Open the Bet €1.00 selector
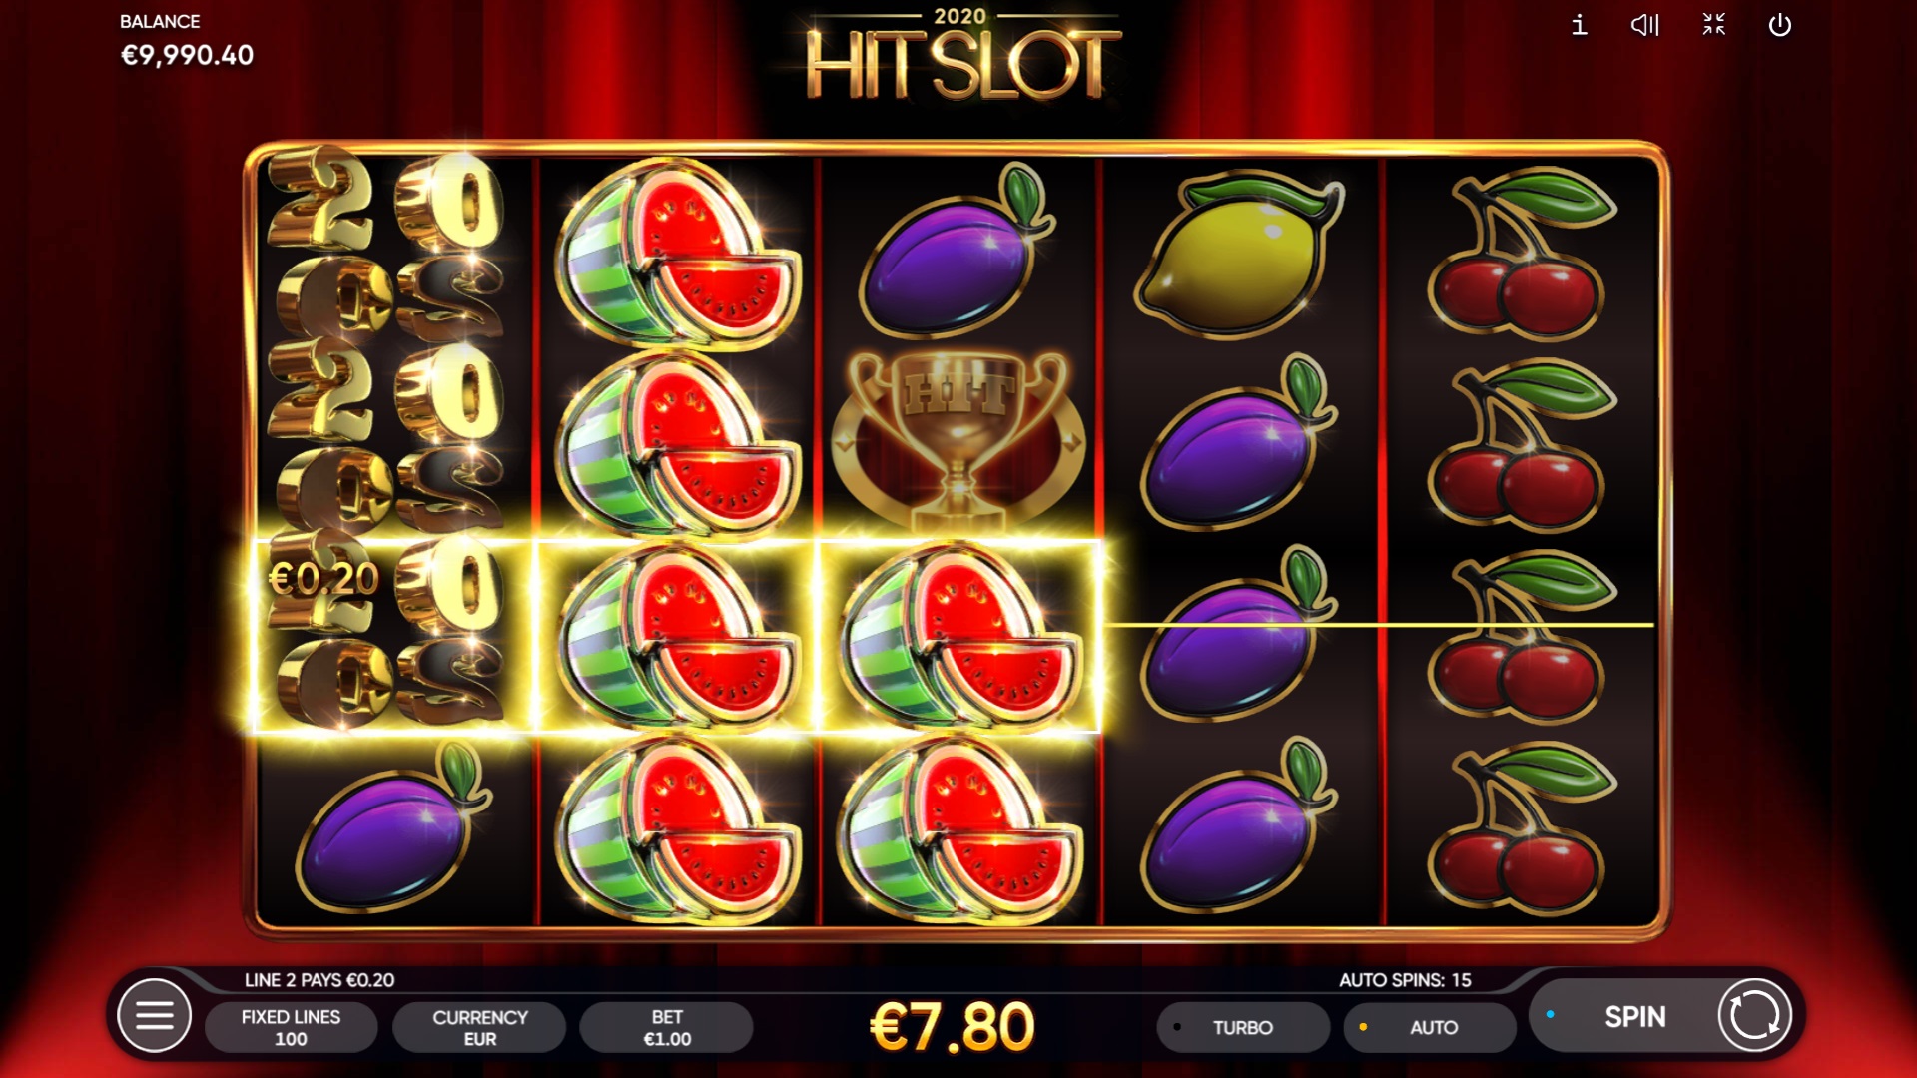 click(x=667, y=1027)
